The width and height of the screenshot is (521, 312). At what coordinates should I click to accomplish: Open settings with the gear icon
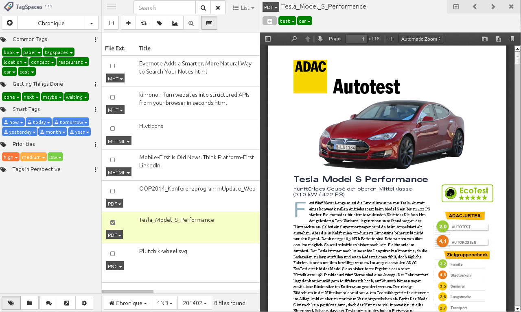[x=84, y=303]
